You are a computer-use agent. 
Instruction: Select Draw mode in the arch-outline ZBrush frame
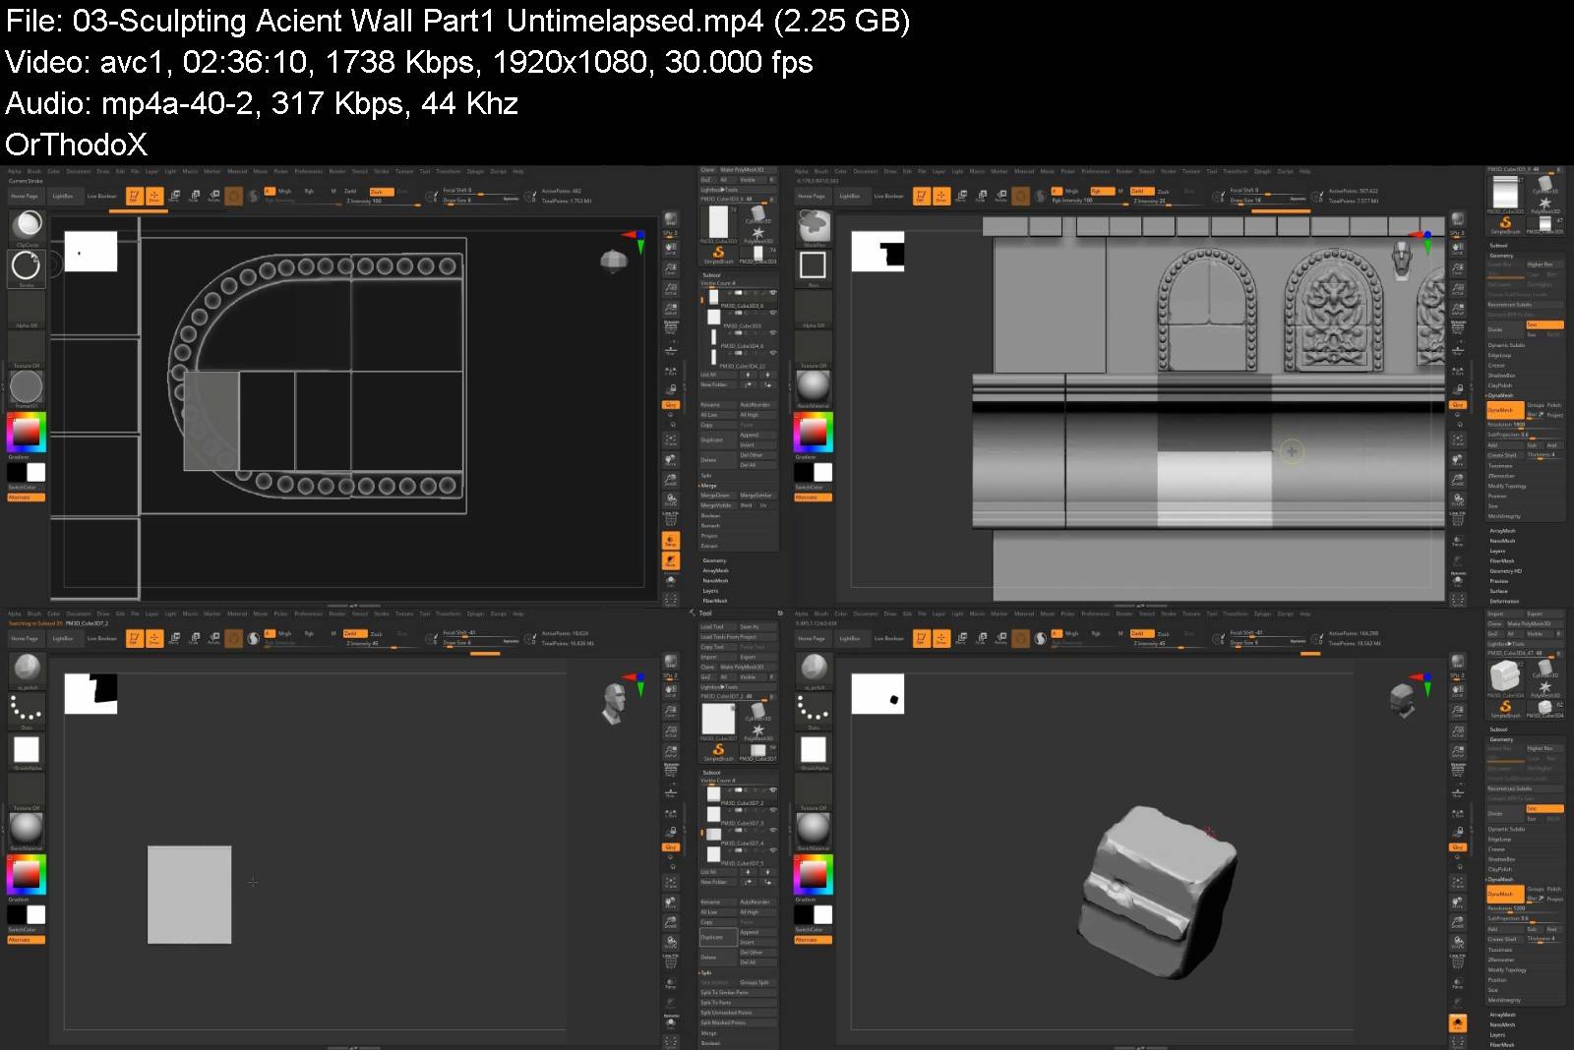pyautogui.click(x=154, y=196)
